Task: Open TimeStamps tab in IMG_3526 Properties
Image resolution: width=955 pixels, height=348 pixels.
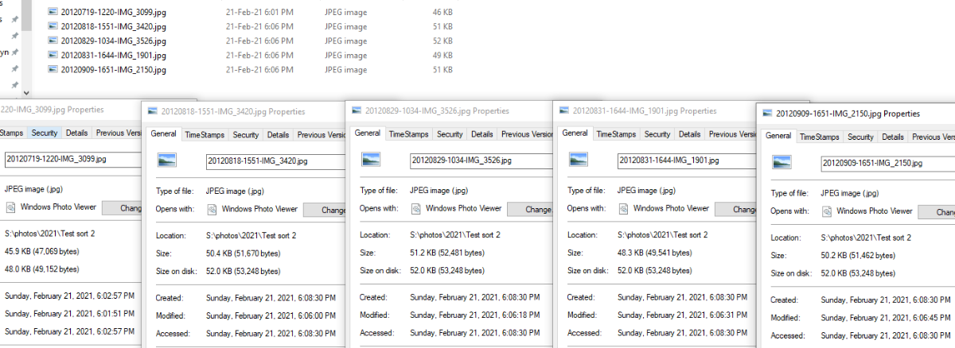Action: (x=409, y=134)
